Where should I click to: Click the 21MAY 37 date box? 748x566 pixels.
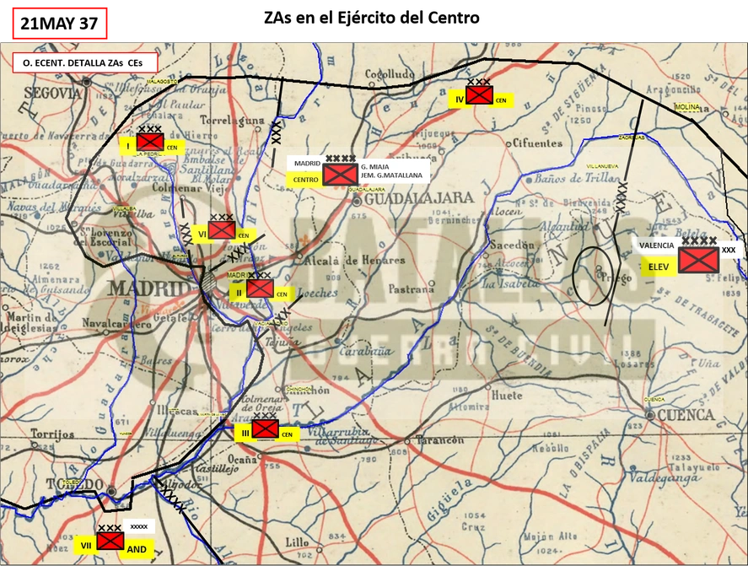click(x=60, y=24)
